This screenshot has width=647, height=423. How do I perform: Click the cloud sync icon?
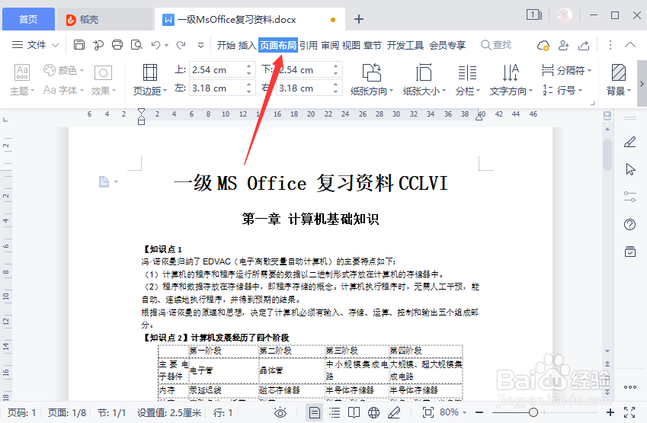click(543, 45)
